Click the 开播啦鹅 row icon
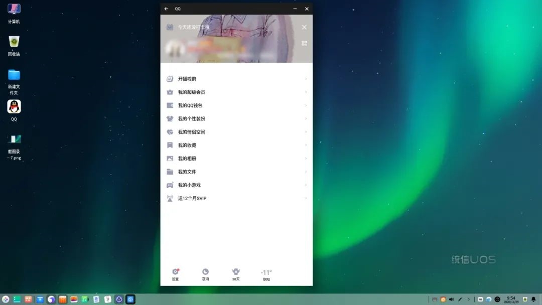The height and width of the screenshot is (305, 542). (170, 79)
